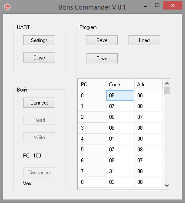Click the scrollbar down arrow

coord(167,186)
